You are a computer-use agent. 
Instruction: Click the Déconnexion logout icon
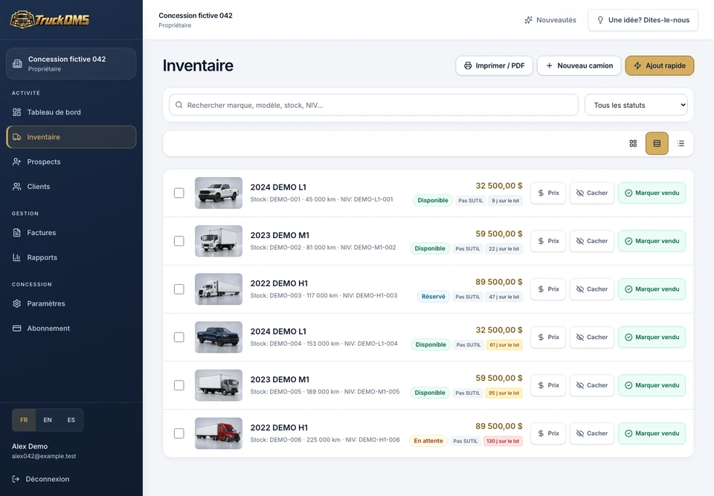pyautogui.click(x=16, y=479)
